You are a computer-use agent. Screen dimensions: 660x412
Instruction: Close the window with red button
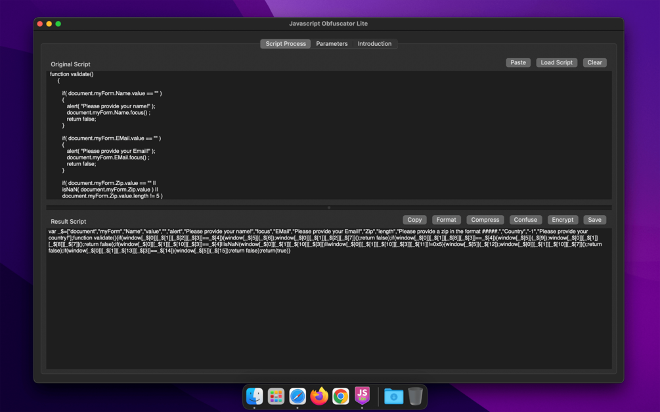click(40, 24)
